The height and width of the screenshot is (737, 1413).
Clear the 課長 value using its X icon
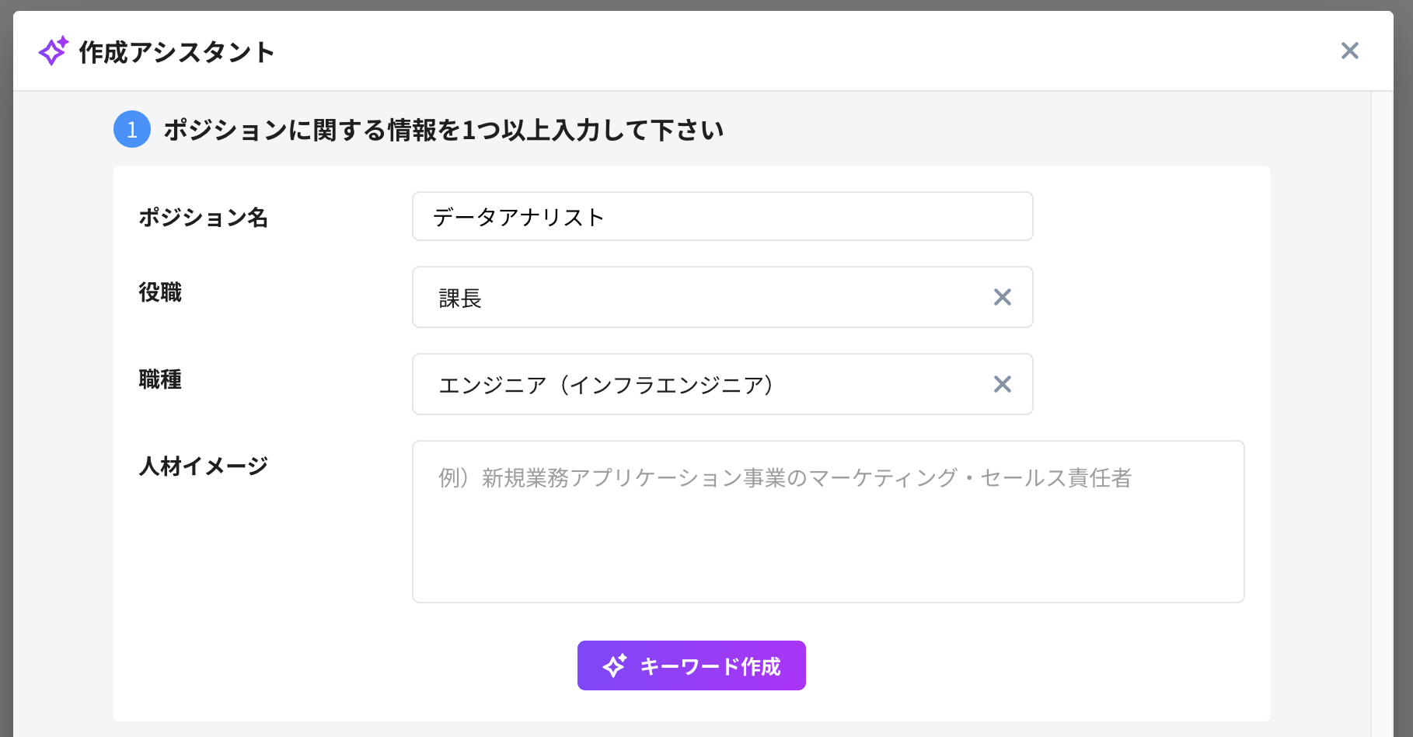(x=1002, y=297)
